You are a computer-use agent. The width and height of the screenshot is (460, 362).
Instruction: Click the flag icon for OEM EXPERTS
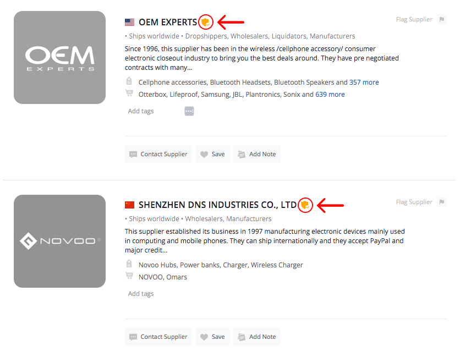point(442,19)
